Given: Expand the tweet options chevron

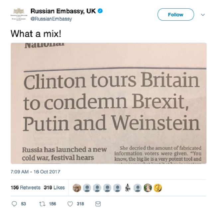Looking at the screenshot, I should click(x=203, y=15).
